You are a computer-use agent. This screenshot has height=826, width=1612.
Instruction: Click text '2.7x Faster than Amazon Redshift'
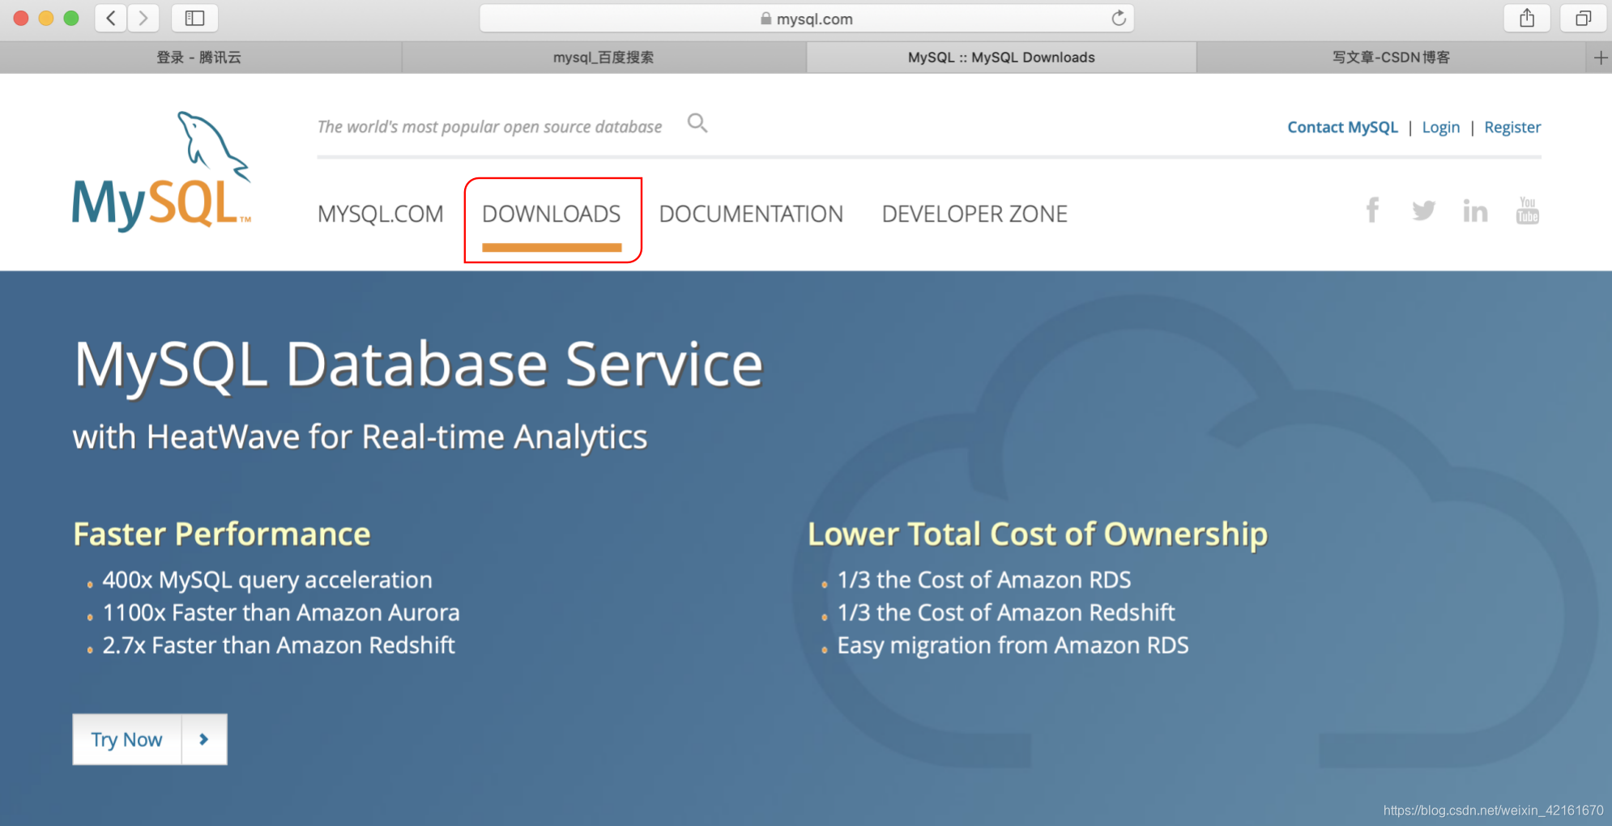coord(279,645)
